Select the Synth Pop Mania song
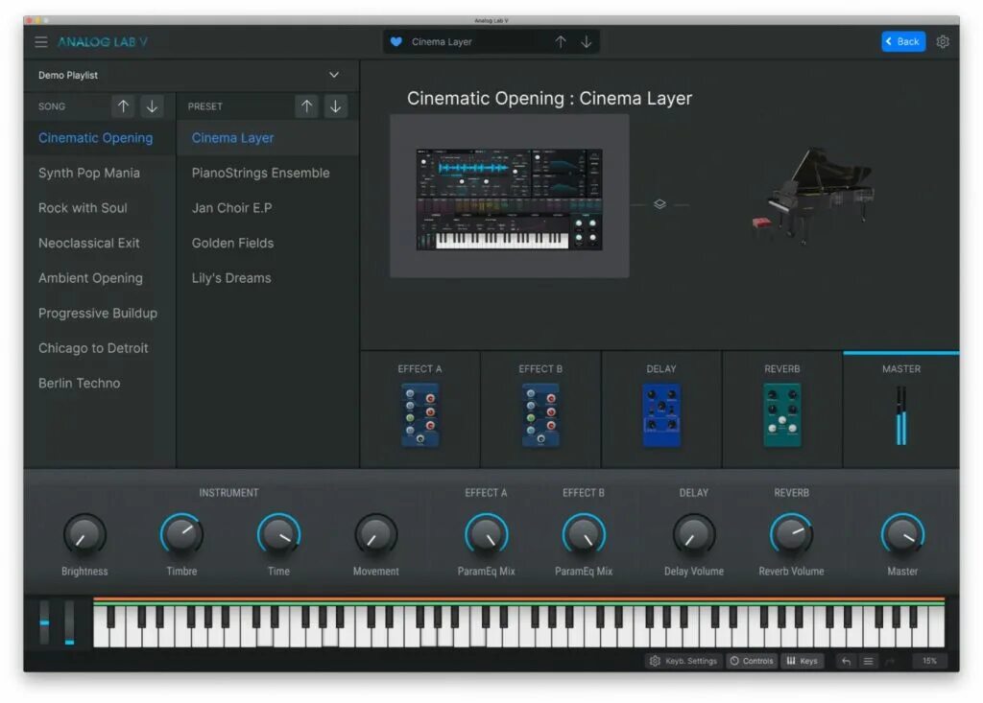This screenshot has width=983, height=703. [x=100, y=173]
